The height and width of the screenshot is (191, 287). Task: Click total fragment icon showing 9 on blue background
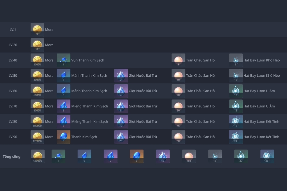point(84,156)
